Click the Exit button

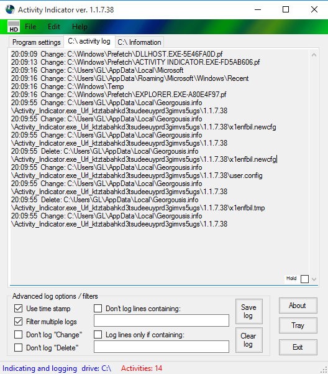tap(298, 347)
